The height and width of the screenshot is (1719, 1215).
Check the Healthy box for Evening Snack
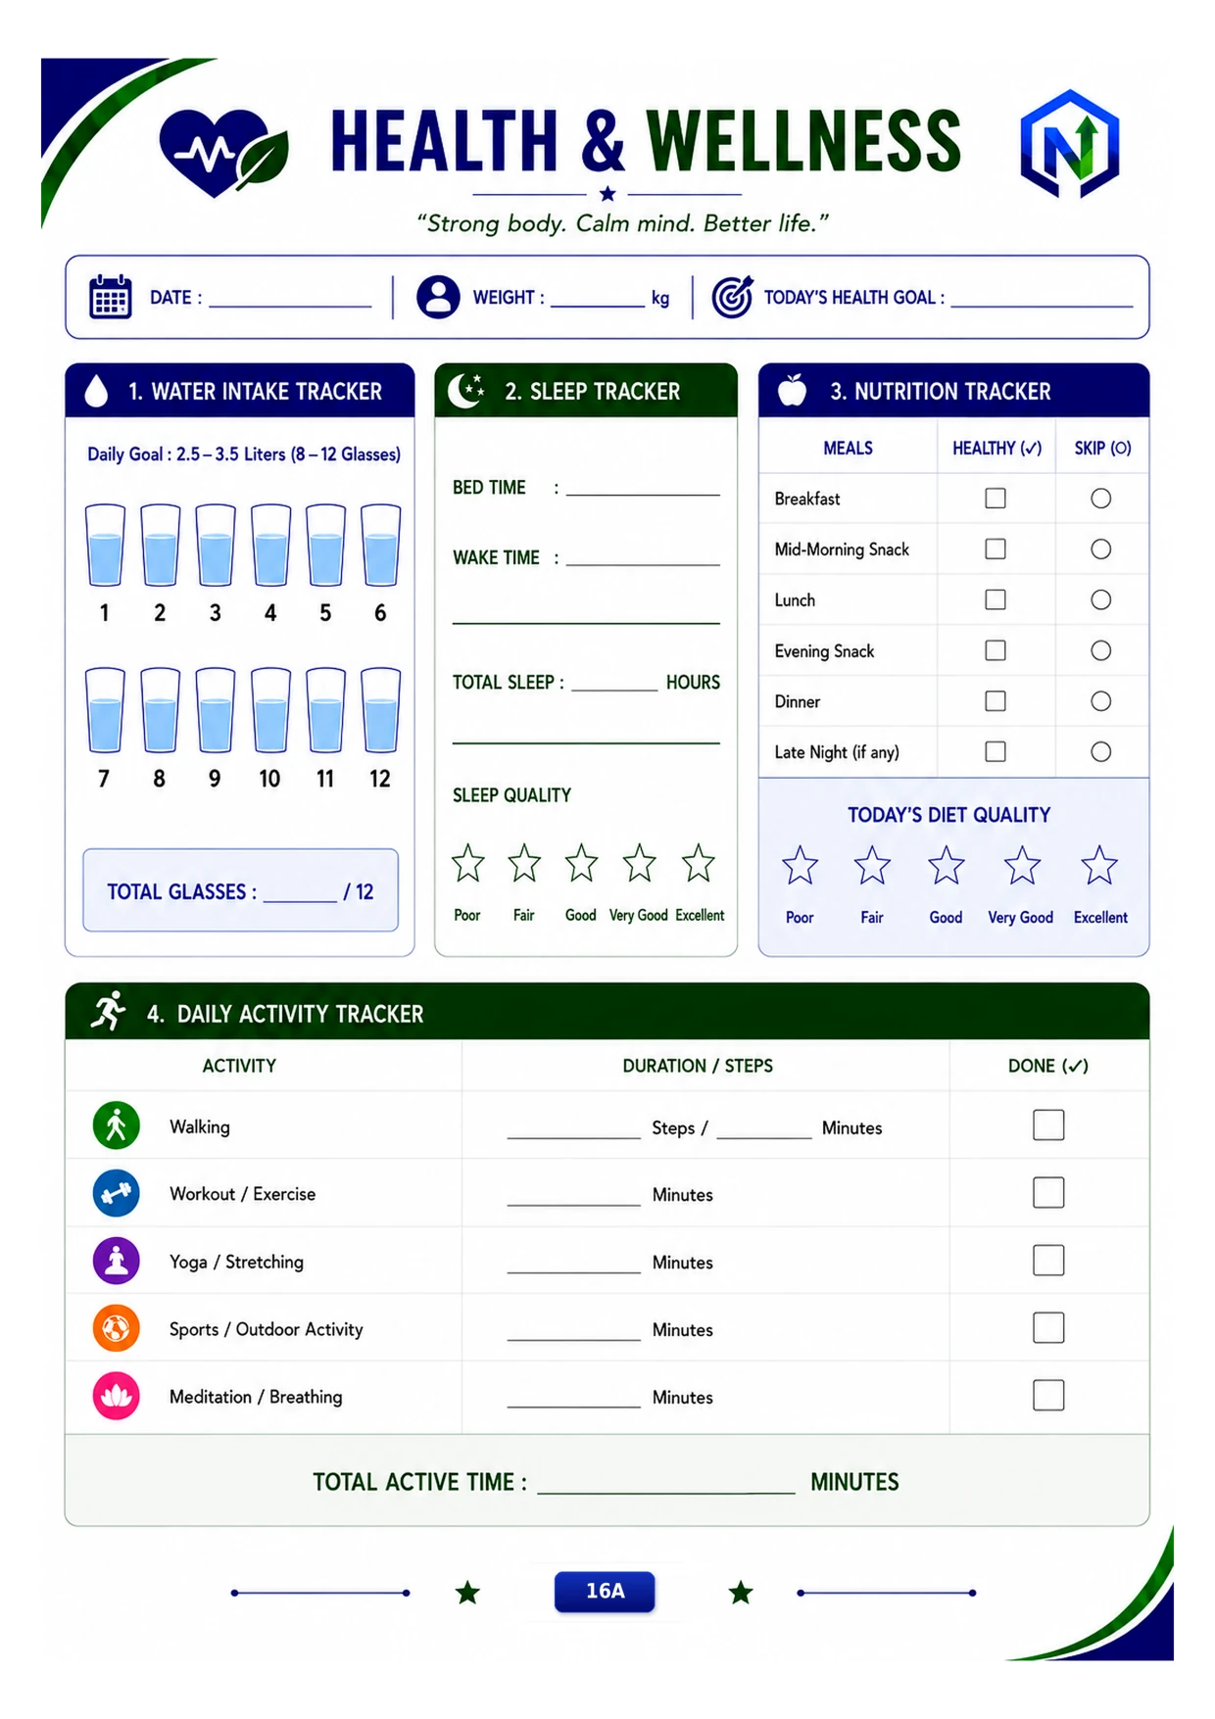pos(996,650)
